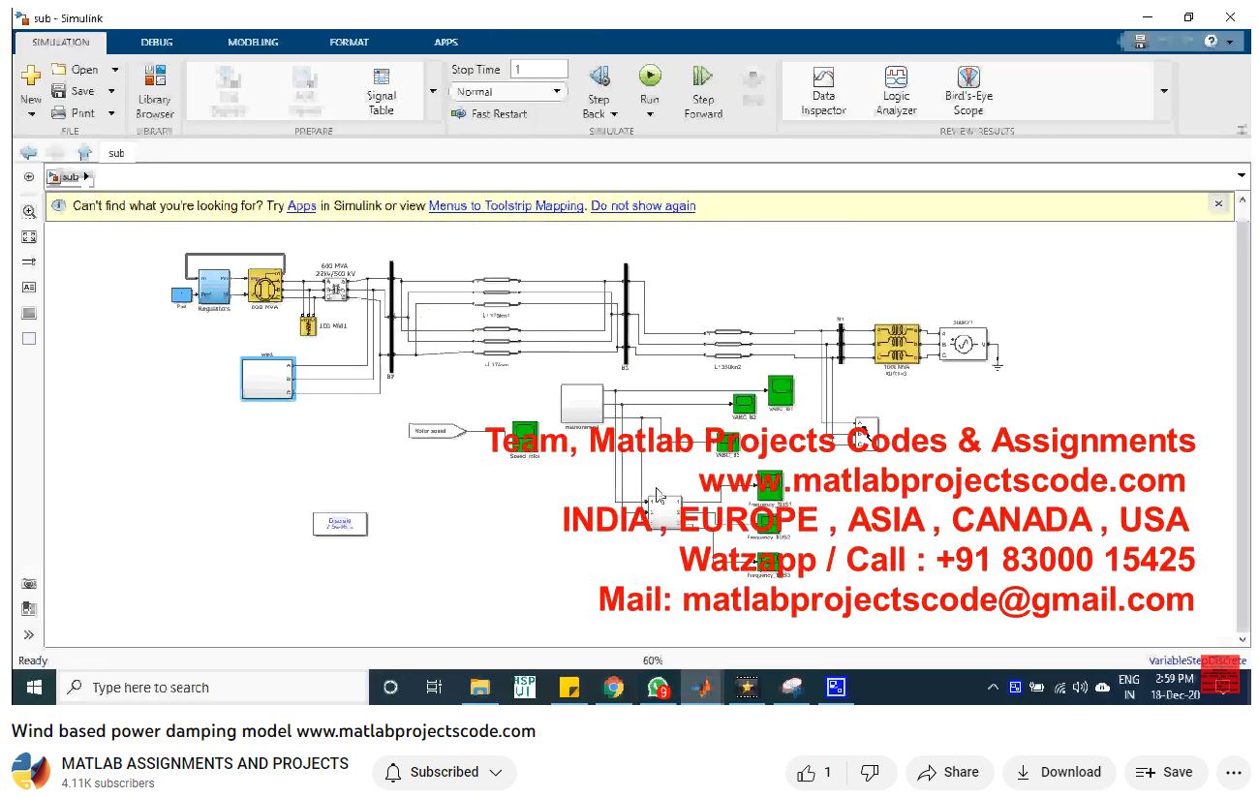
Task: Open the Signal Table
Action: [x=382, y=91]
